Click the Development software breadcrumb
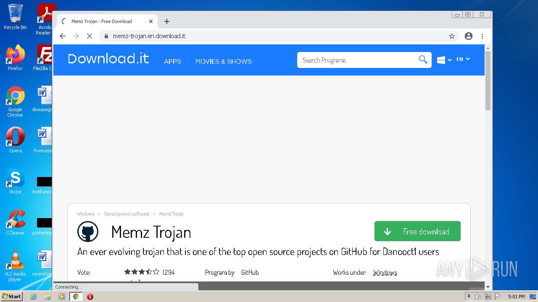This screenshot has height=302, width=538. click(127, 214)
